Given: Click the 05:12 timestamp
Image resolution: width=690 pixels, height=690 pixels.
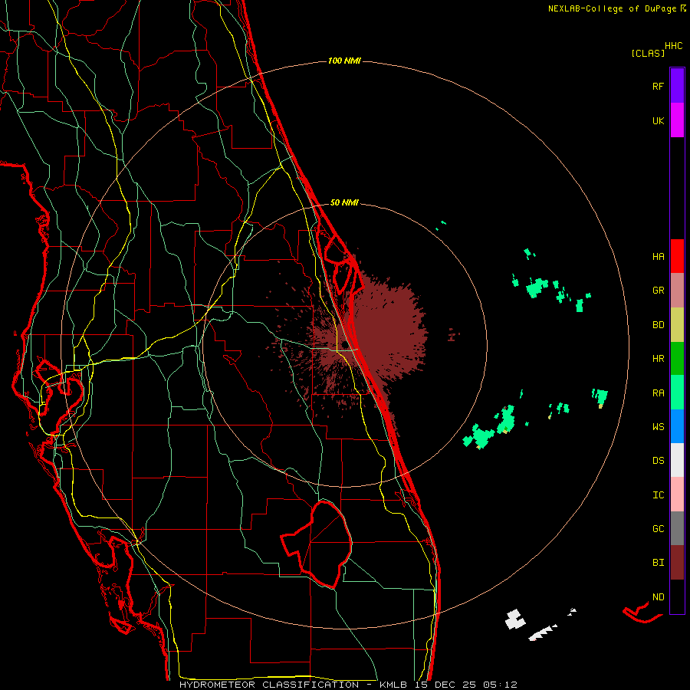Looking at the screenshot, I should point(499,685).
